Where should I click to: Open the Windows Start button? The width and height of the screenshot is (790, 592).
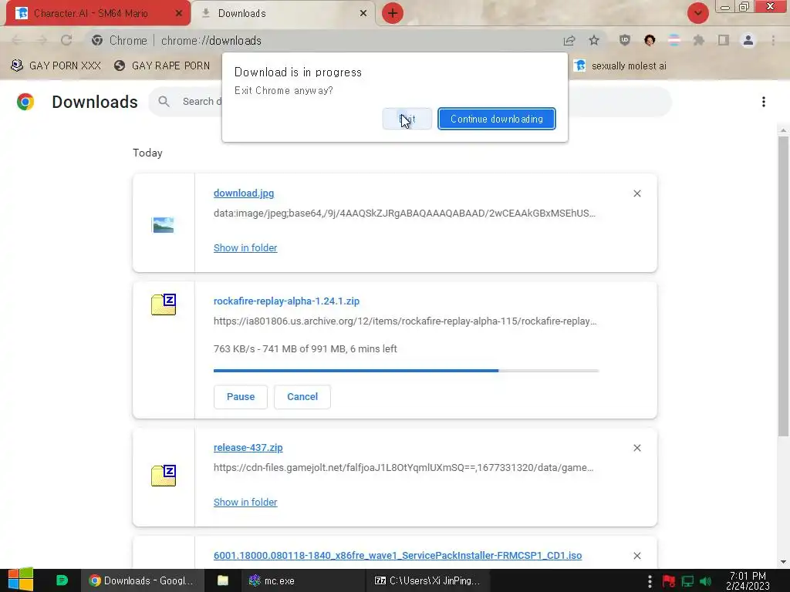tap(21, 580)
